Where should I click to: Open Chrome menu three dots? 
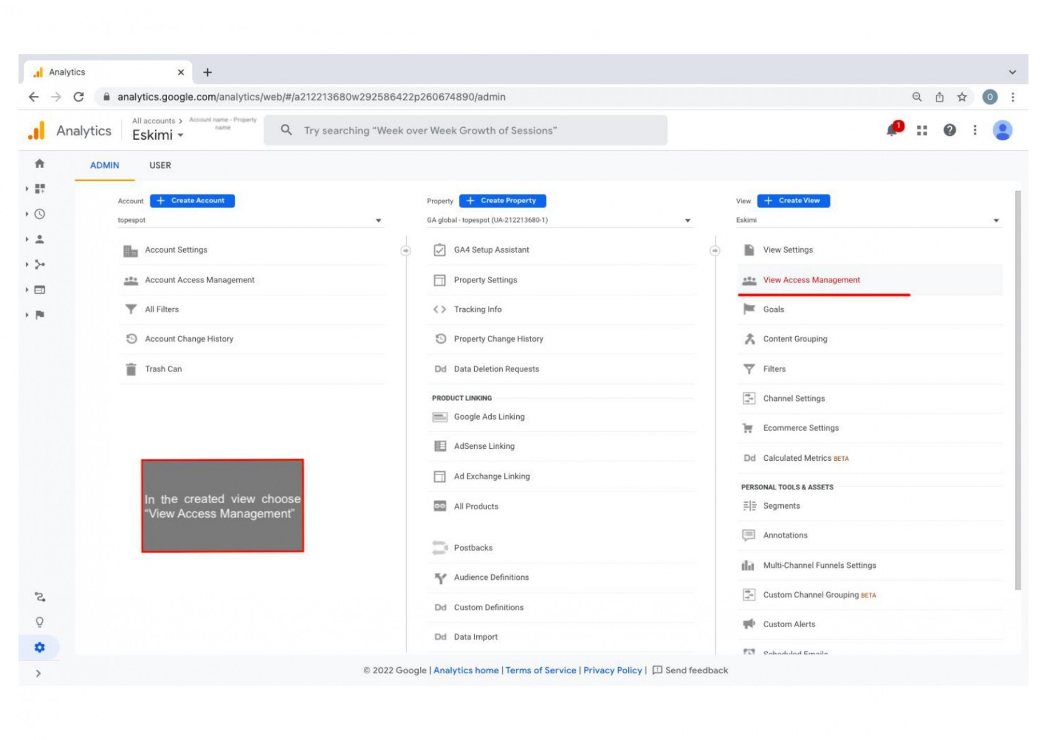[x=1013, y=97]
